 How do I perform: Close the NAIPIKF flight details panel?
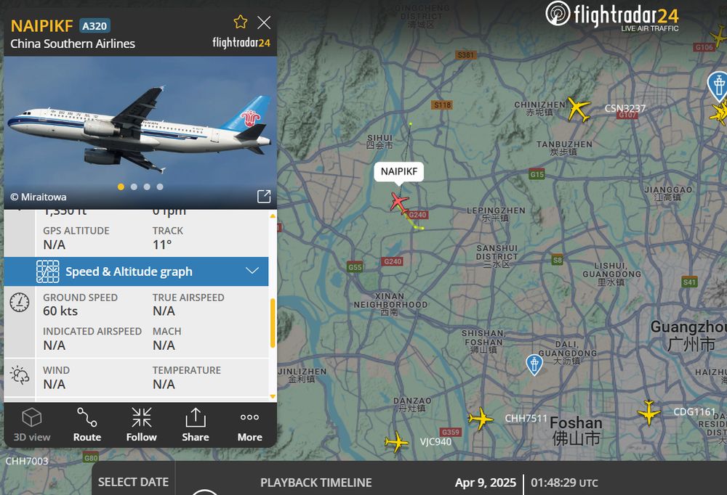(264, 22)
